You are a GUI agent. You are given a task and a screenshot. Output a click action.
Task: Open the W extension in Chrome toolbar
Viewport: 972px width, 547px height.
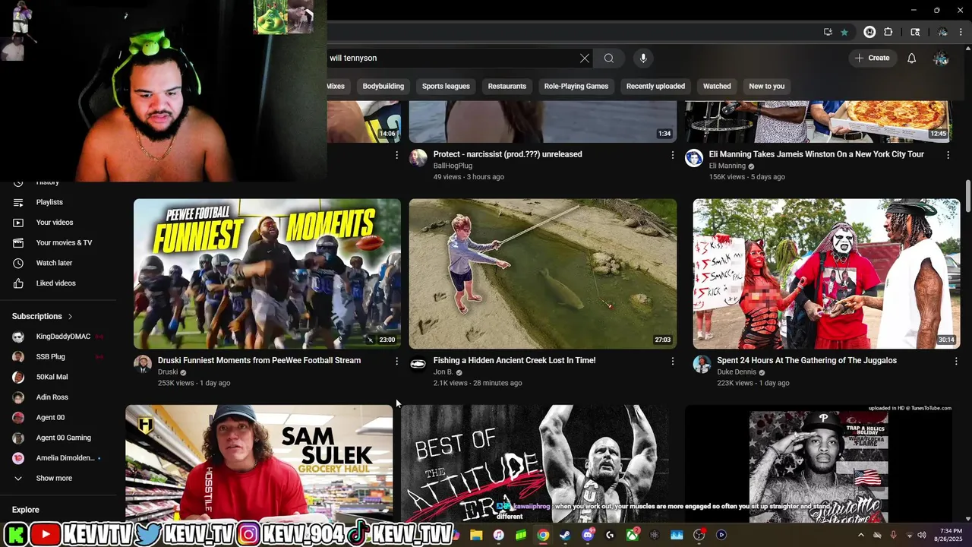click(x=869, y=32)
